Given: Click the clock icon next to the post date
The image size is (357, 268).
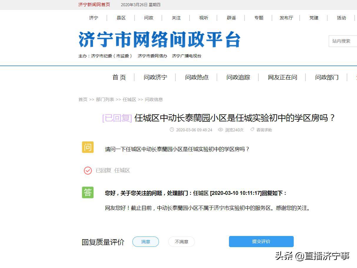Looking at the screenshot, I should (172, 130).
